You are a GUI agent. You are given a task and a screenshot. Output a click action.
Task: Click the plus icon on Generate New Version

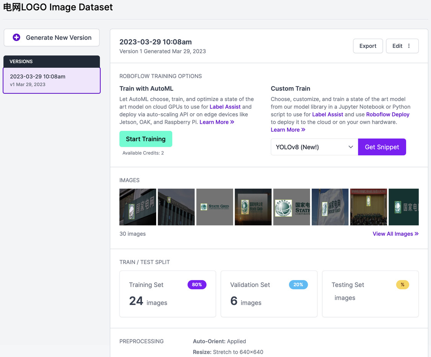click(x=16, y=37)
